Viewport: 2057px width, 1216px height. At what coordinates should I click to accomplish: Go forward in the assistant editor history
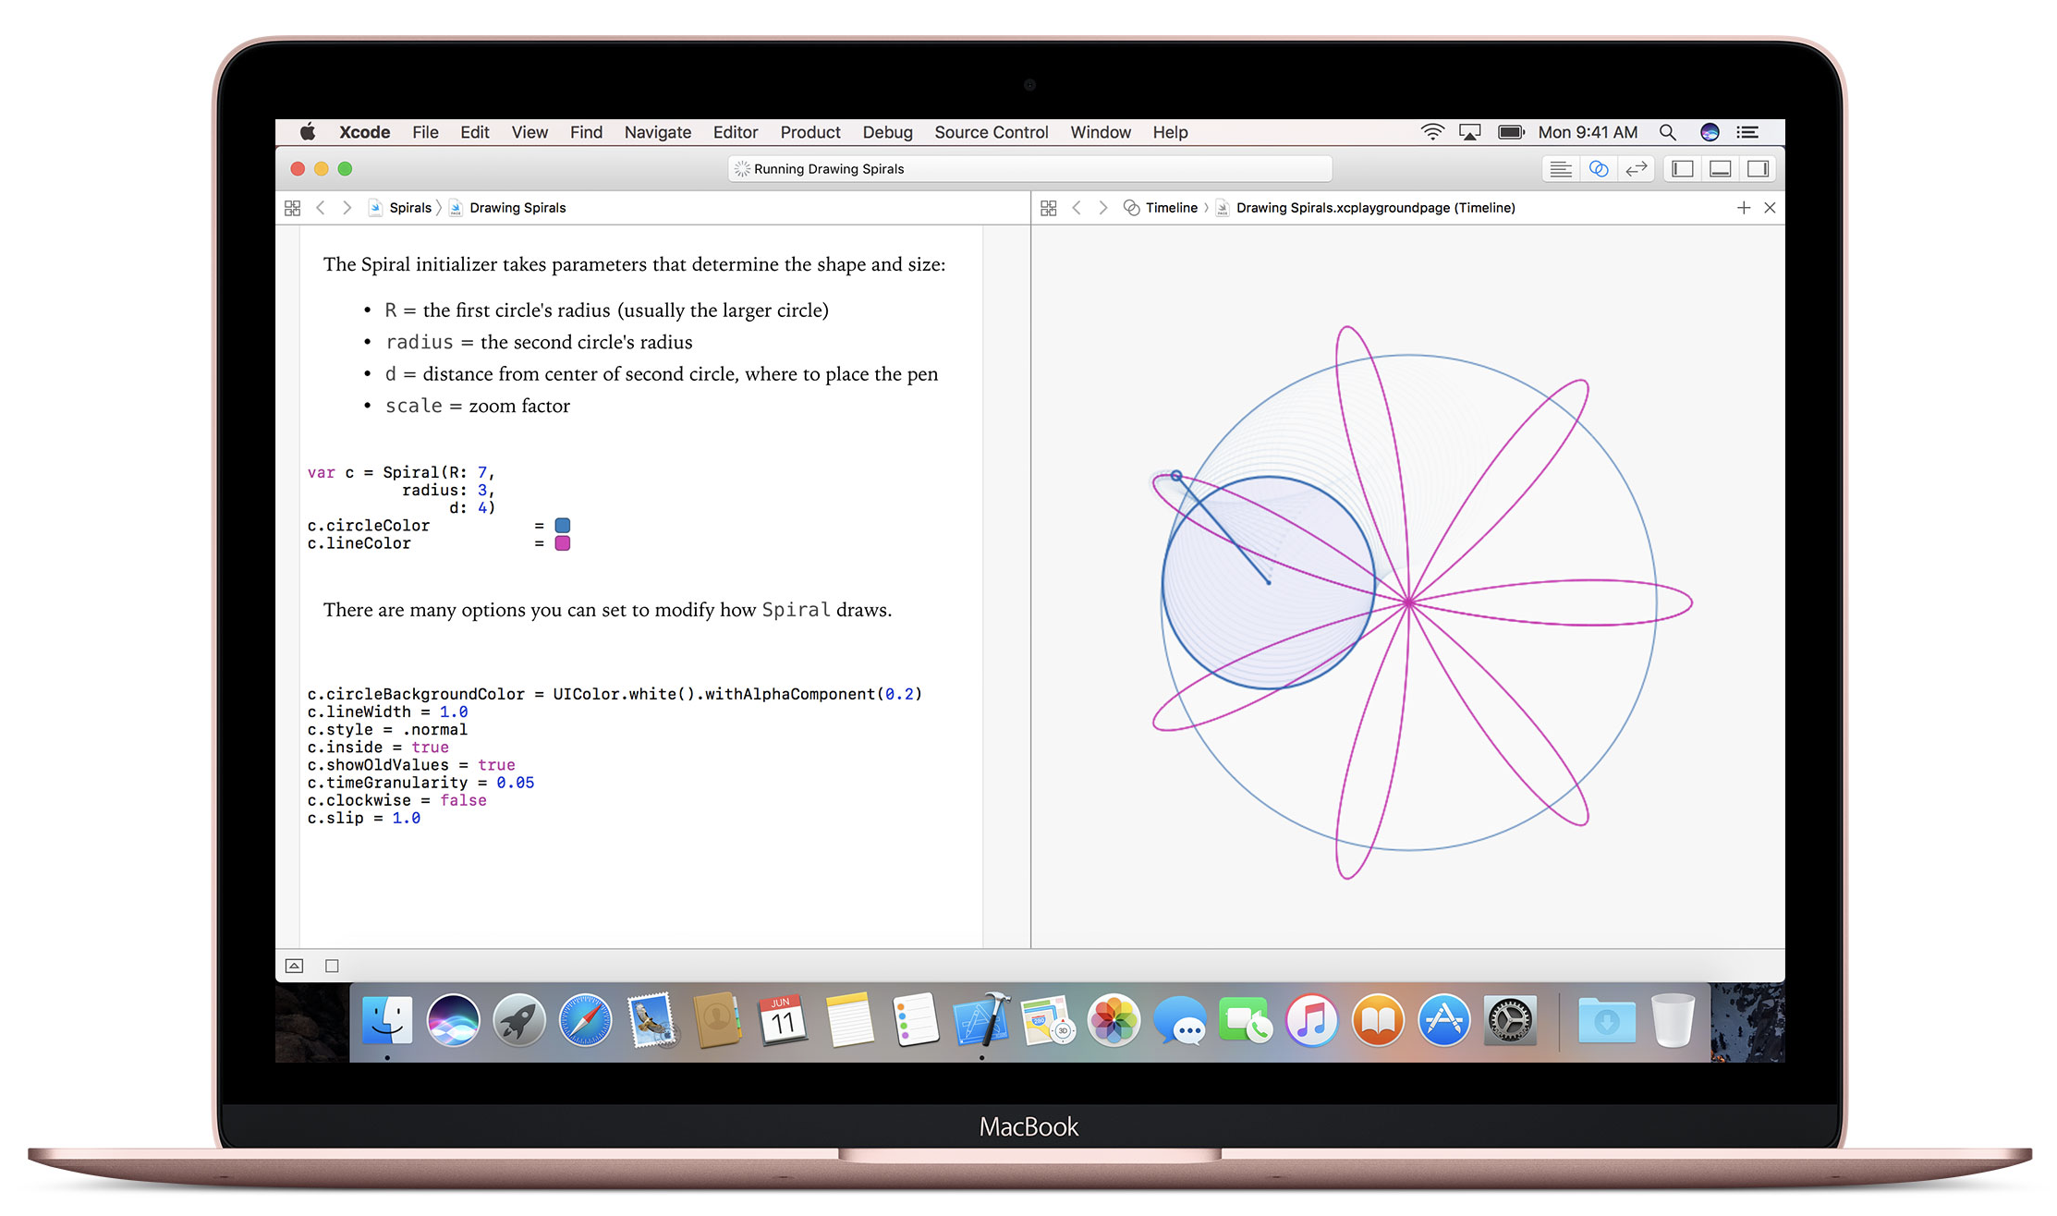click(1103, 208)
